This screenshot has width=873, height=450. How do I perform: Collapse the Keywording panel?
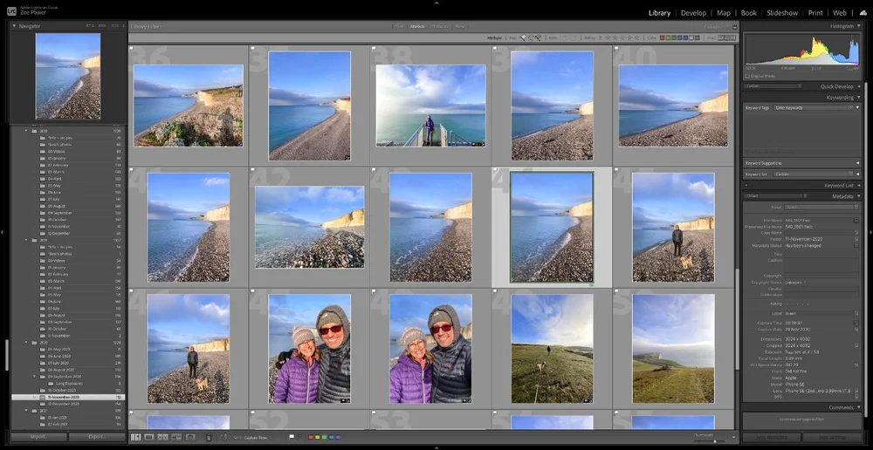tap(858, 98)
